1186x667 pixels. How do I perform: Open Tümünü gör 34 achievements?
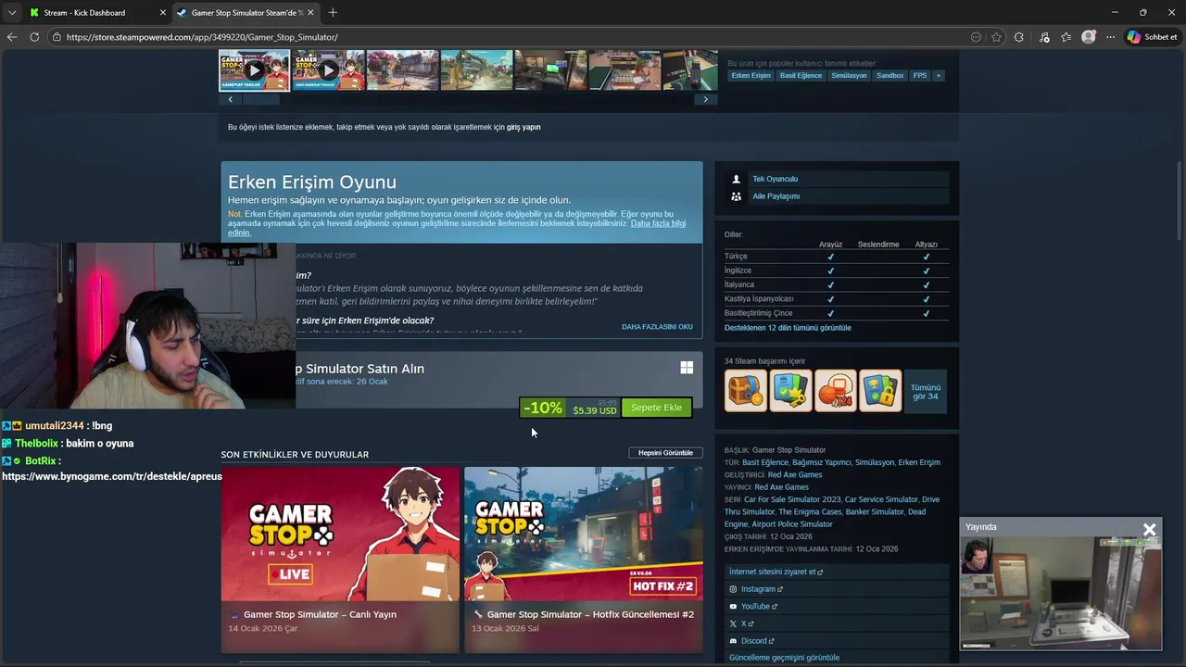click(926, 391)
